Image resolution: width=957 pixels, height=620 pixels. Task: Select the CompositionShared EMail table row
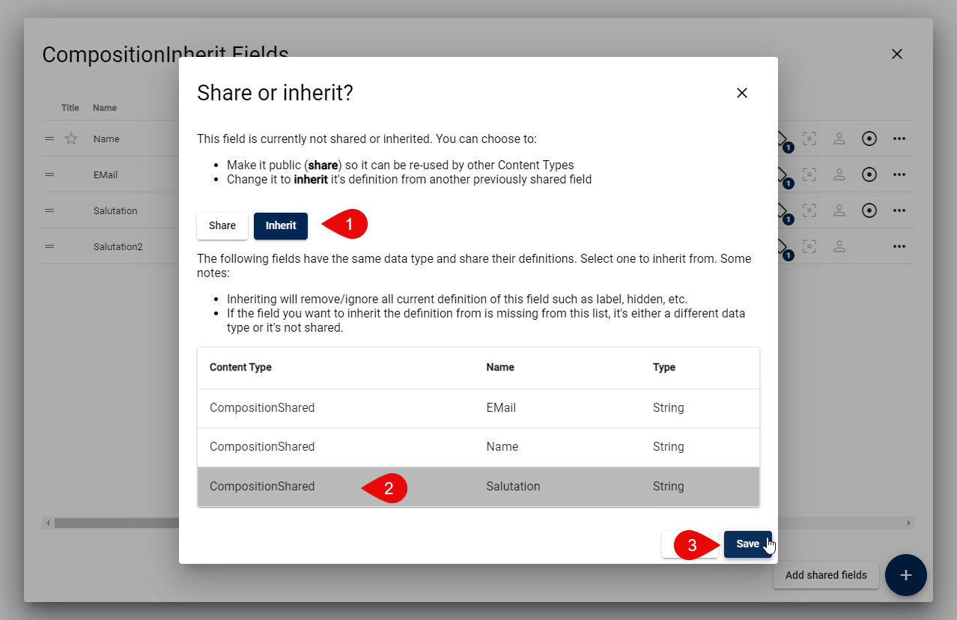(x=478, y=408)
